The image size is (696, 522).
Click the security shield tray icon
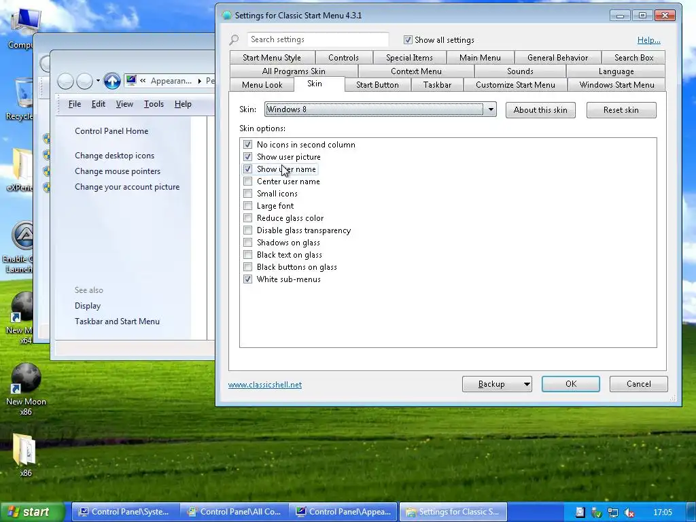(596, 512)
